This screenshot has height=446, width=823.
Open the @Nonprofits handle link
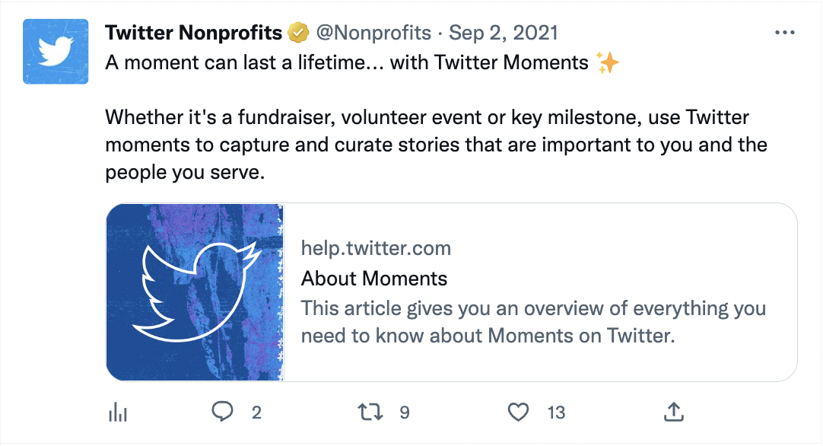pyautogui.click(x=373, y=33)
